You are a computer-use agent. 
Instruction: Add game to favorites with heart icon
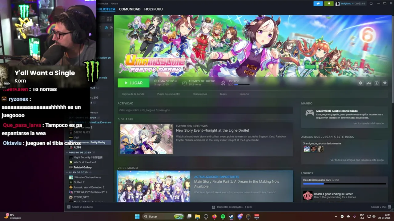[385, 83]
